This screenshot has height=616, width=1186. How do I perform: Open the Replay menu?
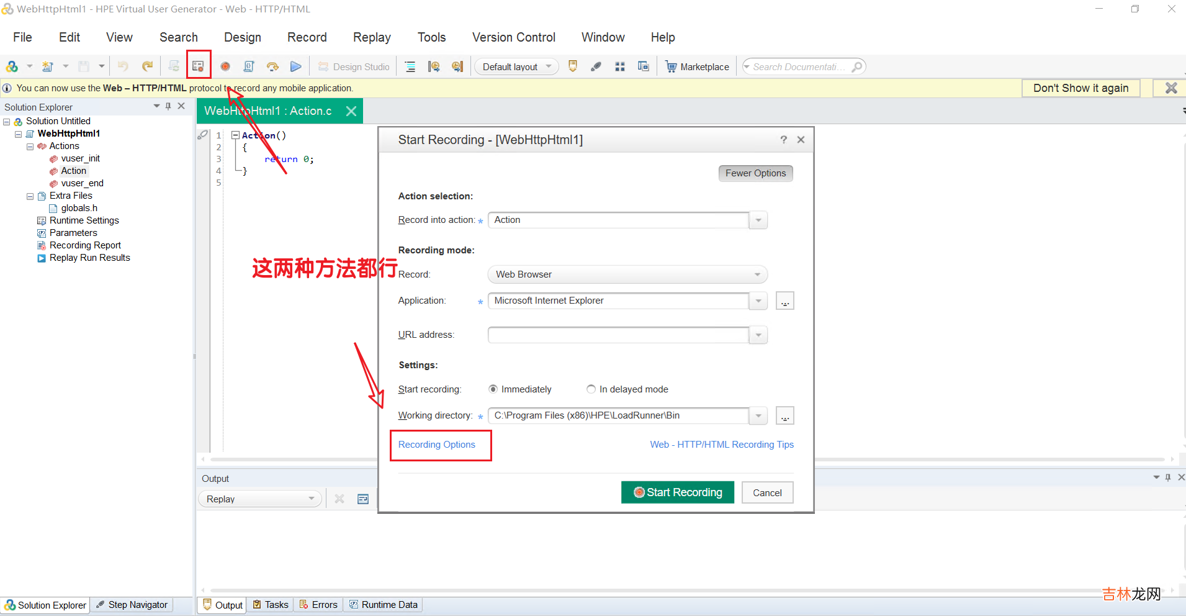[x=371, y=37]
